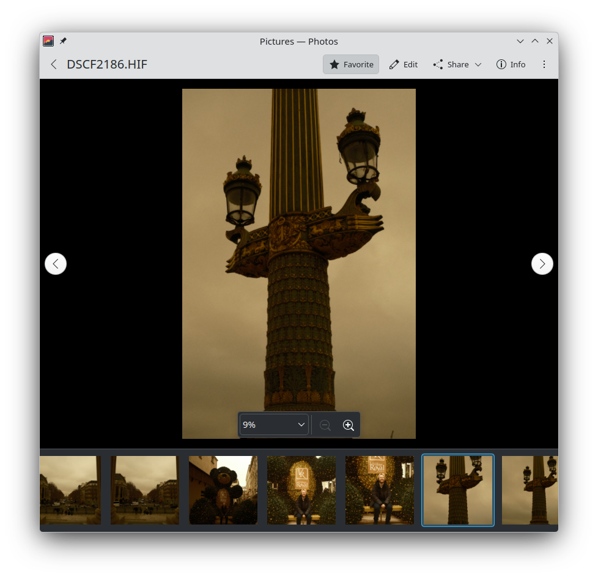Click the zoom out magnifier icon

point(325,425)
